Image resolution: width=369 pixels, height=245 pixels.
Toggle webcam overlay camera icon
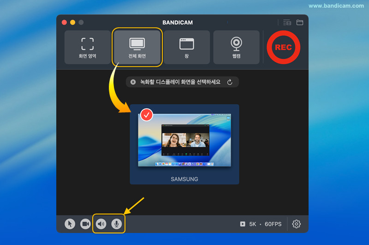coord(85,224)
